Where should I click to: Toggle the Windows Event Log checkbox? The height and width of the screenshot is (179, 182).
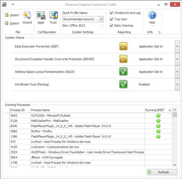[111, 13]
